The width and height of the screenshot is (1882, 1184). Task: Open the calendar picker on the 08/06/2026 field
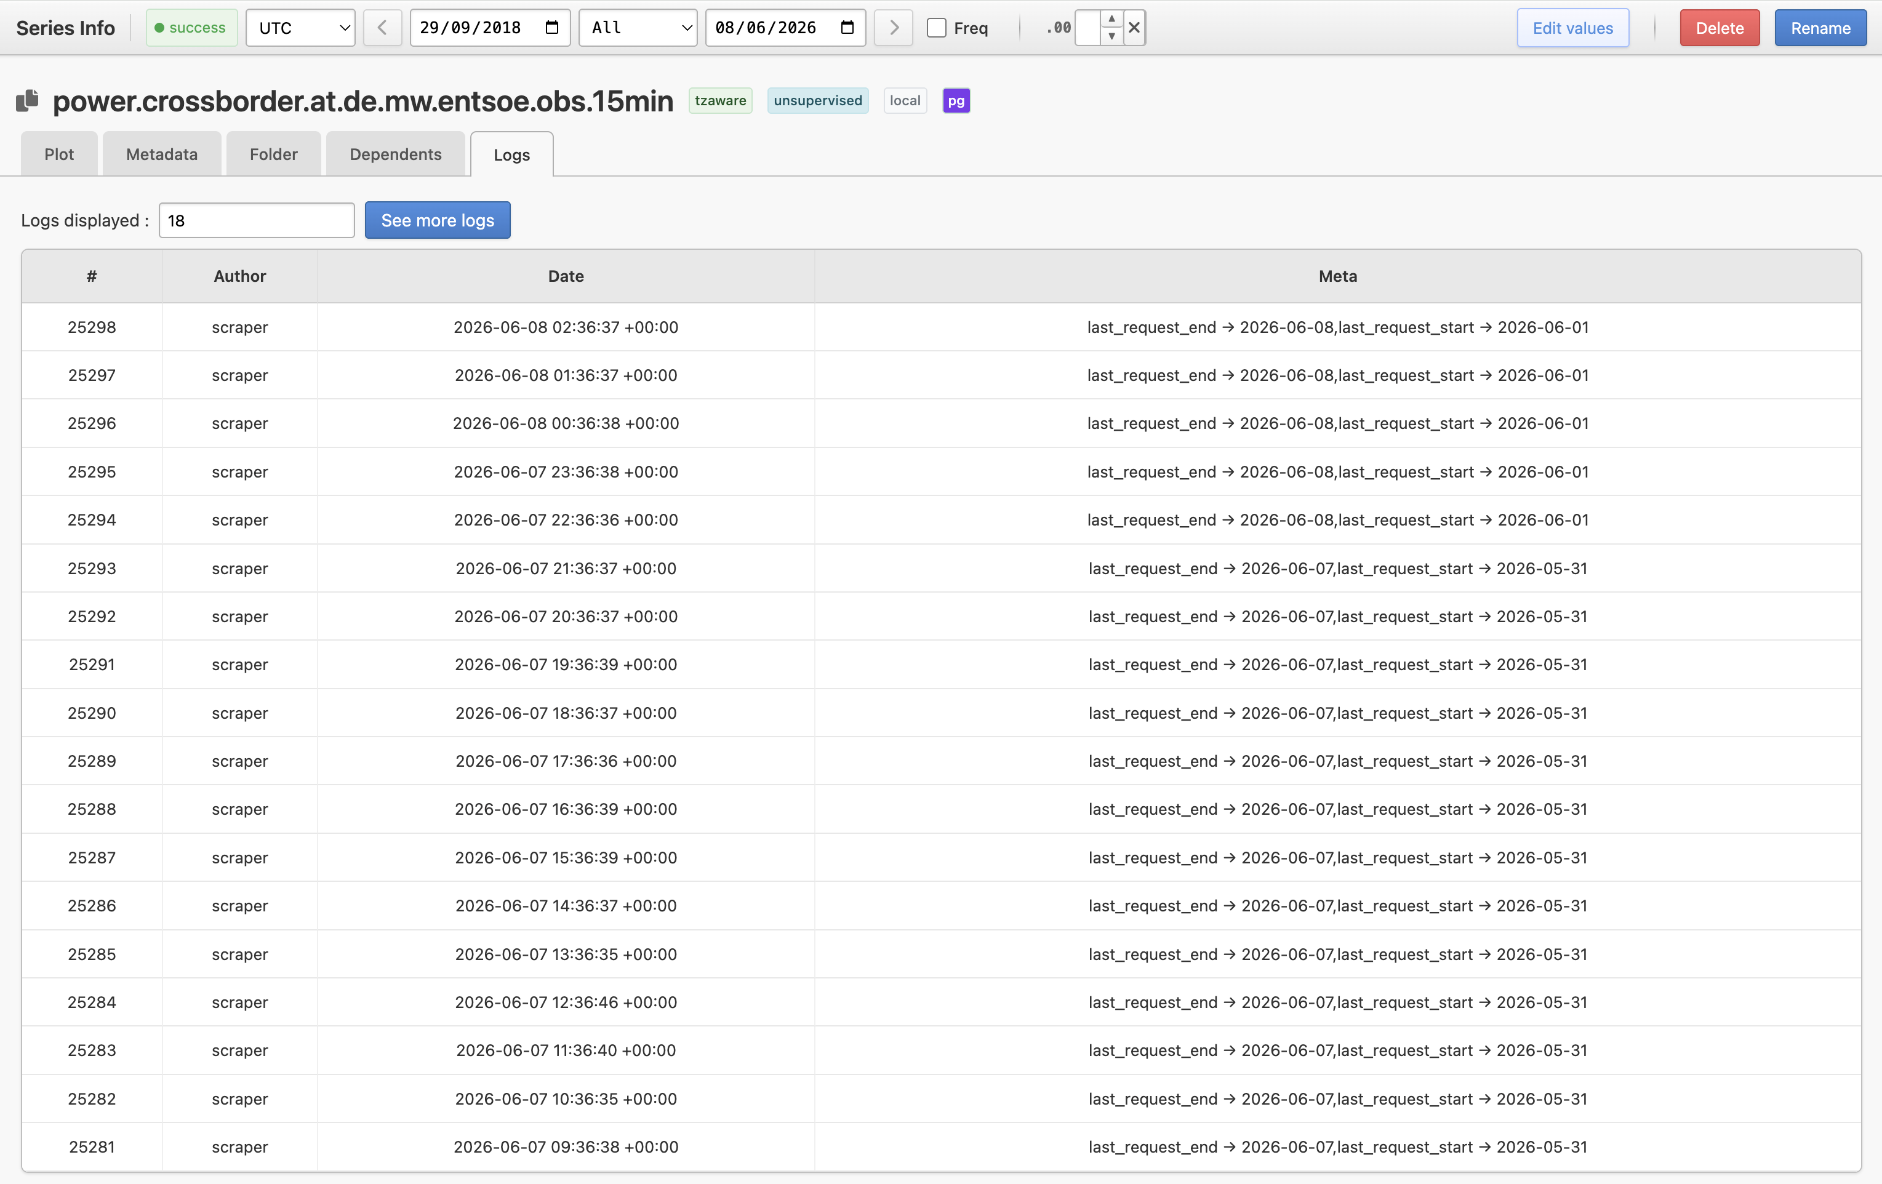point(847,28)
